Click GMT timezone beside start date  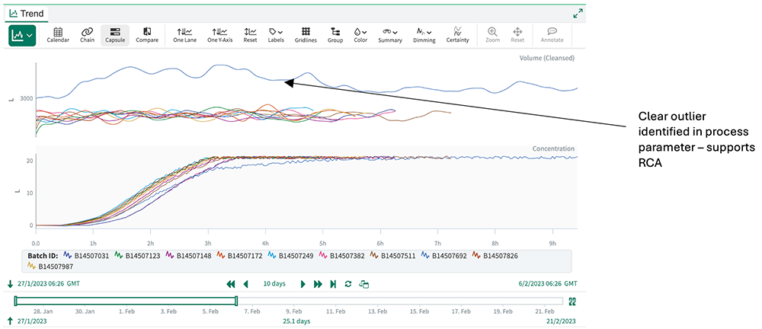point(73,284)
